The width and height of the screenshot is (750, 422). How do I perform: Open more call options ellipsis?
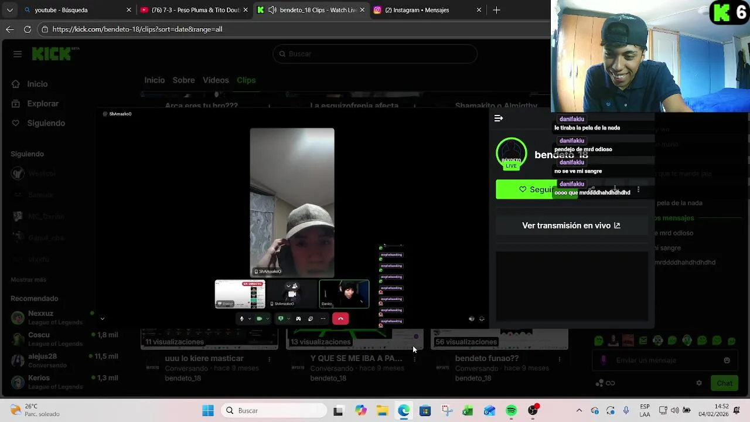[x=323, y=319]
